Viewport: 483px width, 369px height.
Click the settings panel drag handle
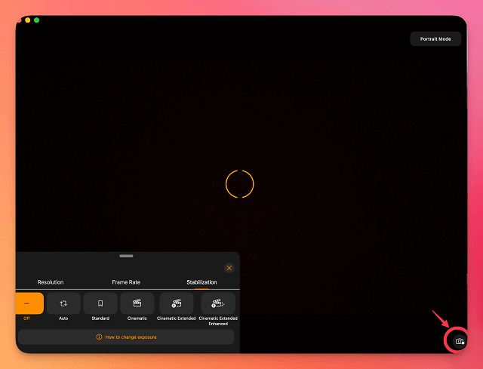(126, 256)
